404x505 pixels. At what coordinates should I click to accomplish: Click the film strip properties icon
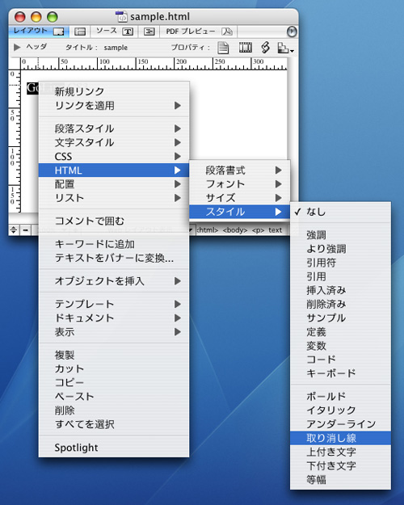245,48
